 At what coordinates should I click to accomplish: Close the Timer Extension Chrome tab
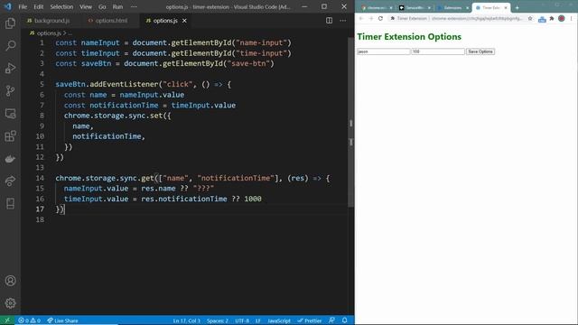506,7
